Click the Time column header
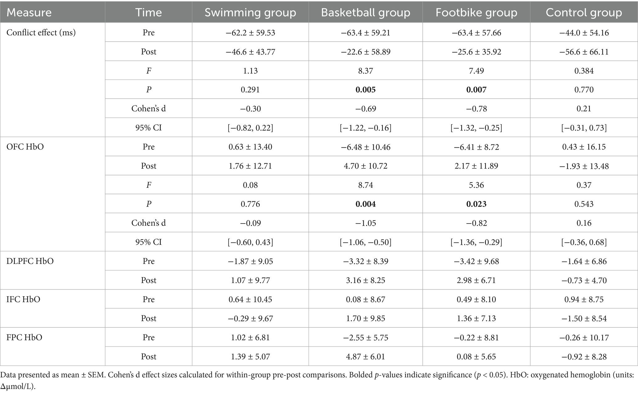 tap(148, 12)
